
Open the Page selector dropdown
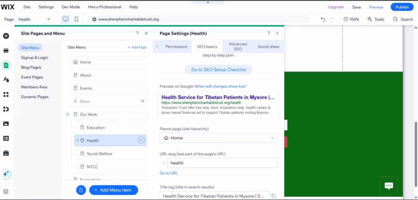click(x=34, y=19)
